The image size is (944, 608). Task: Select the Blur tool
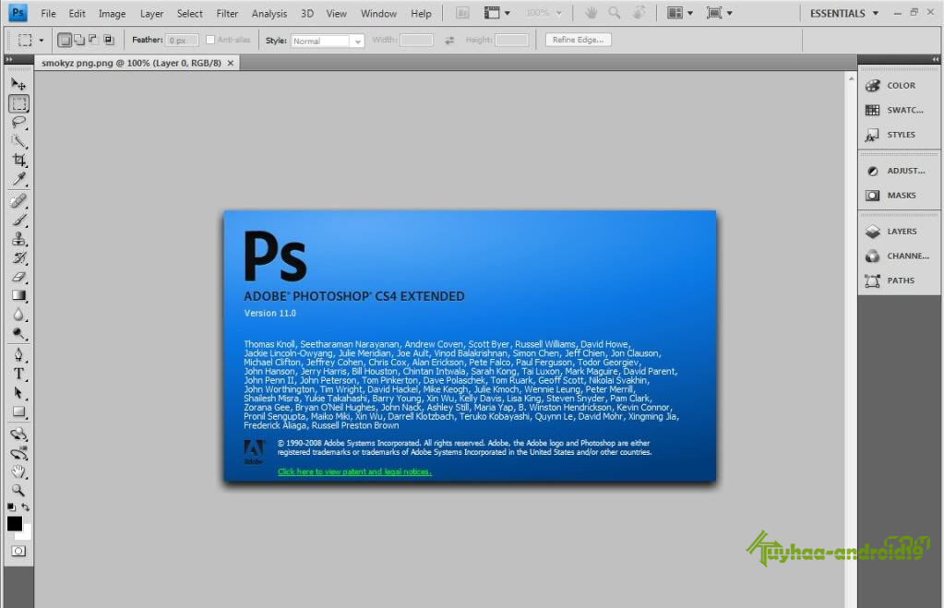pos(18,315)
